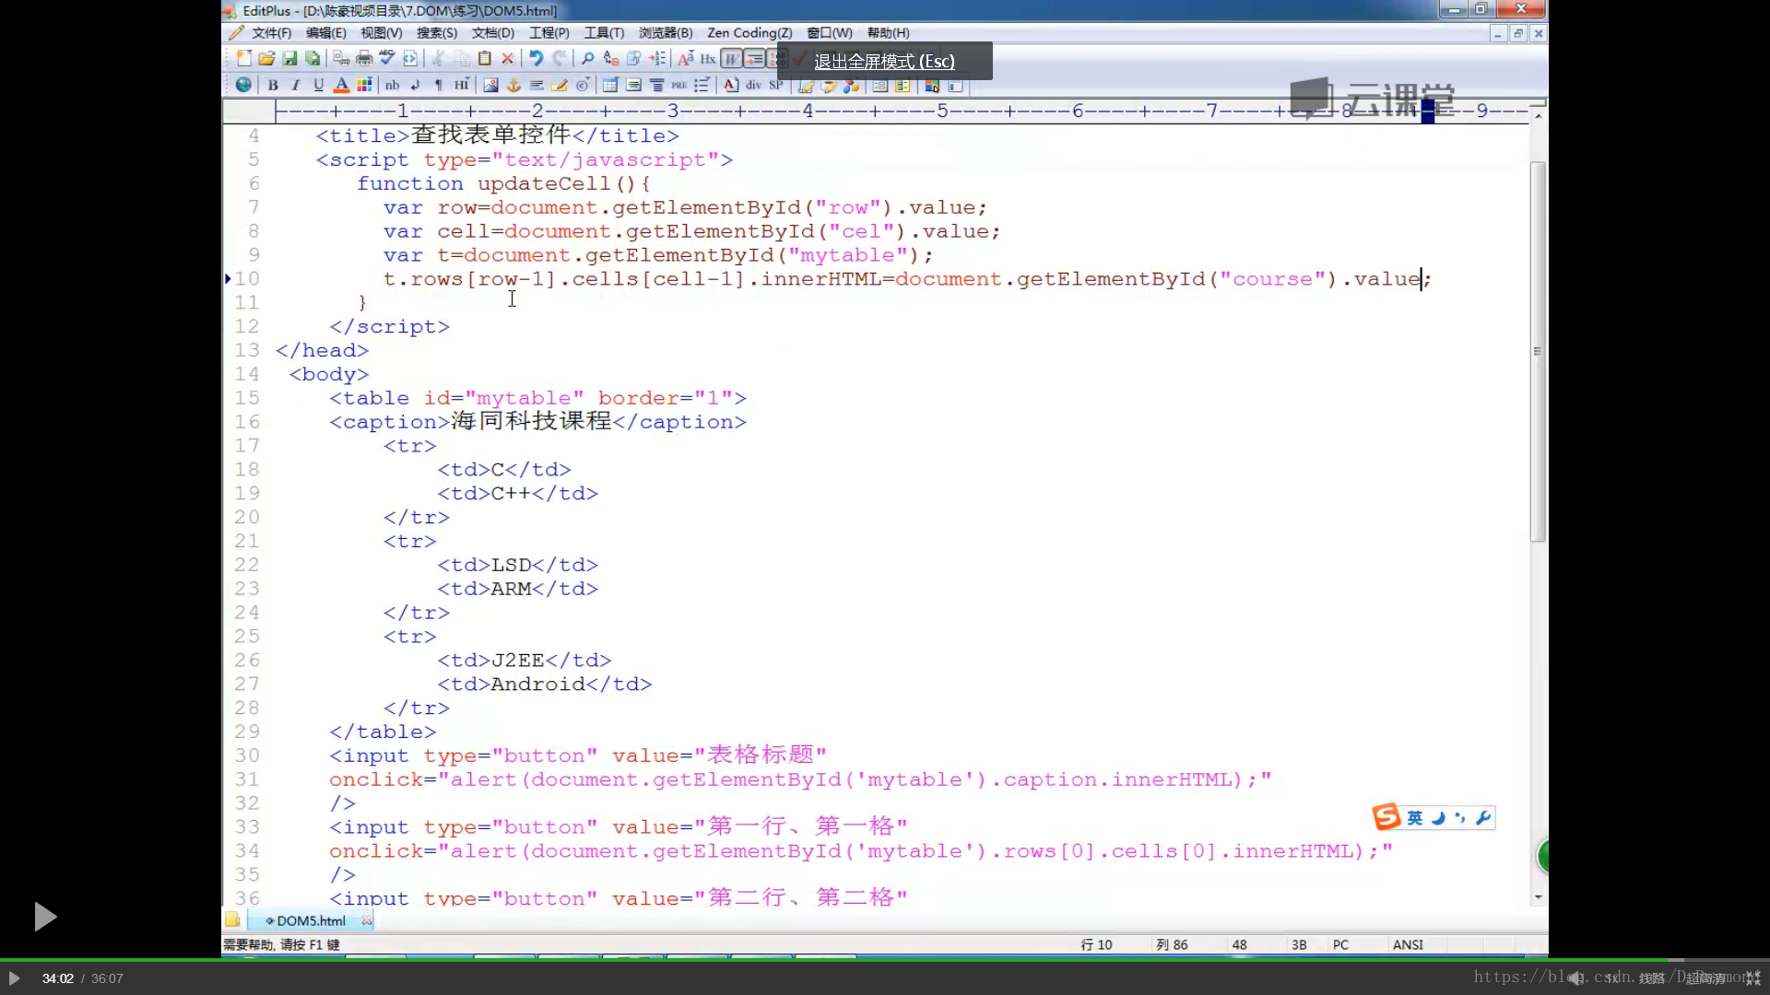Image resolution: width=1770 pixels, height=995 pixels.
Task: Open the 视图(V) menu
Action: 382,33
